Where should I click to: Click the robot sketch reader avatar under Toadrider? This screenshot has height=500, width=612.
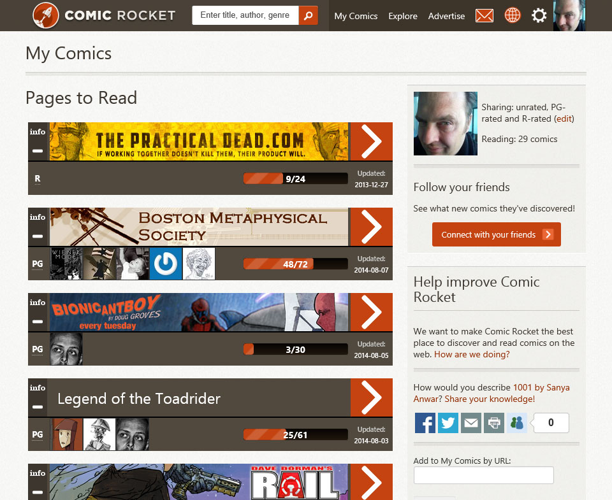pos(99,434)
